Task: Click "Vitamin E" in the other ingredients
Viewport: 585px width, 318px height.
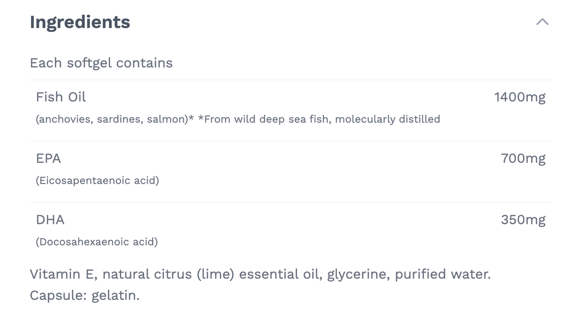Action: tap(62, 274)
